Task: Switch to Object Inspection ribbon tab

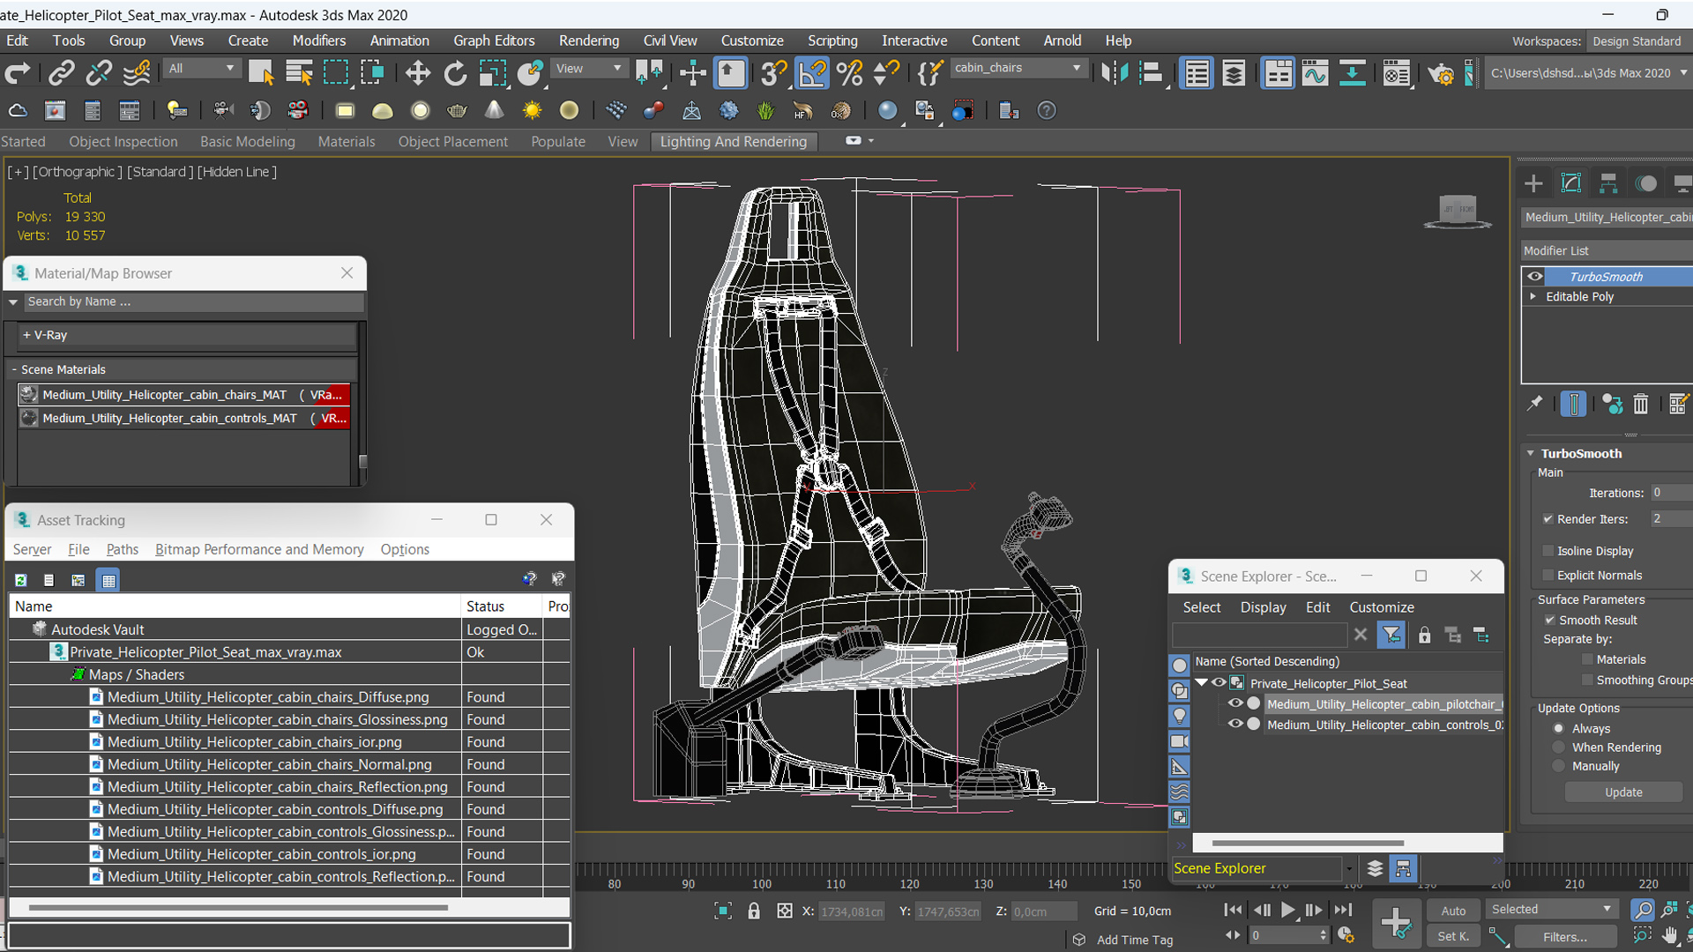Action: coord(123,141)
